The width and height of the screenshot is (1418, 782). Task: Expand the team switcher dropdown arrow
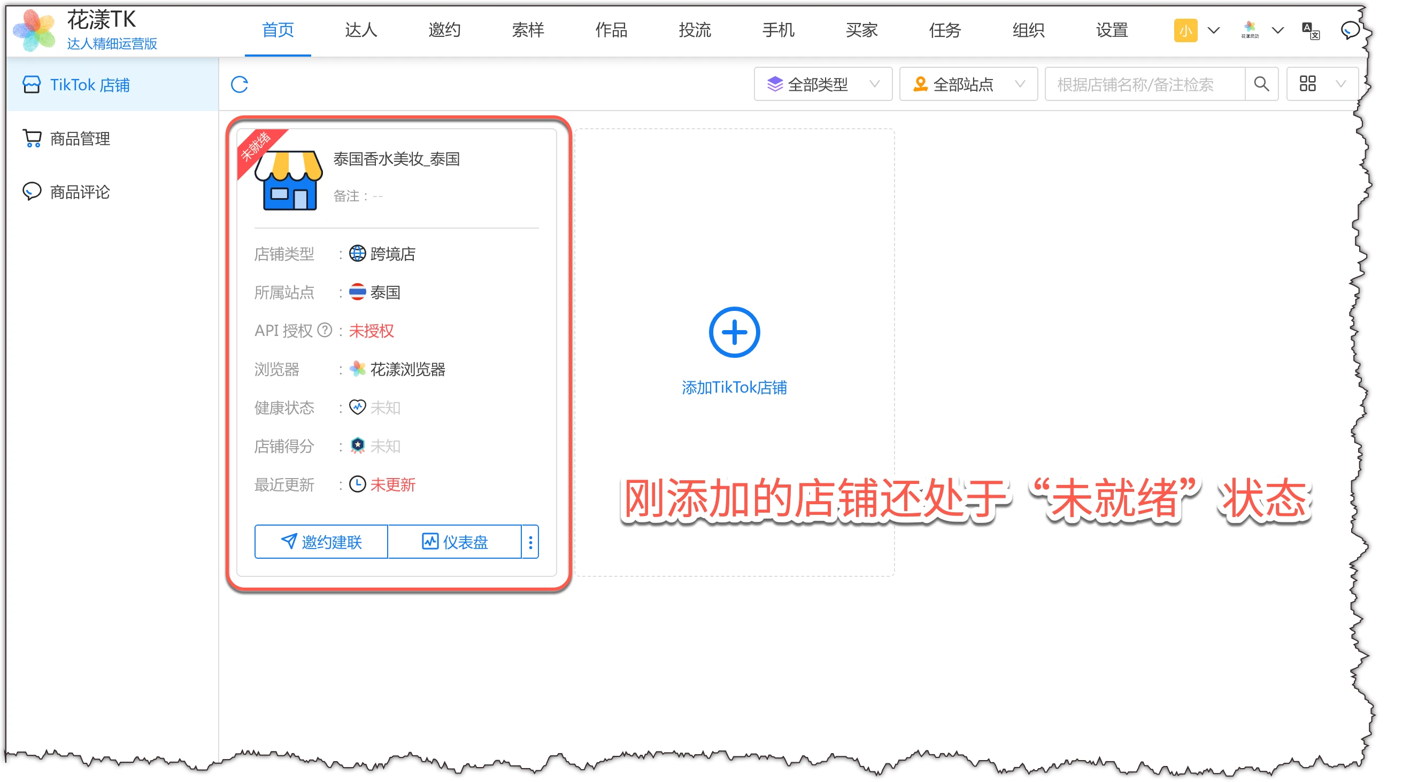(x=1277, y=30)
